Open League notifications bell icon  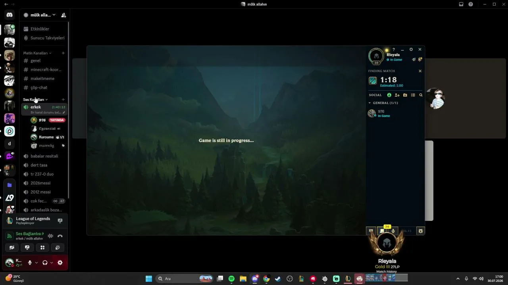point(420,59)
